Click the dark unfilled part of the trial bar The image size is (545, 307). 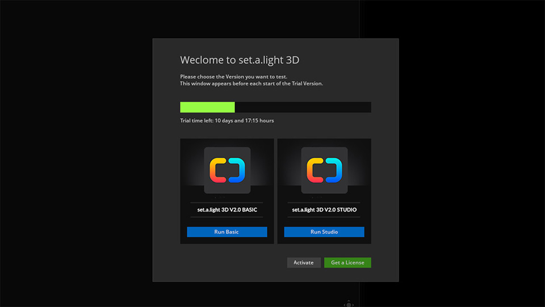click(x=303, y=107)
